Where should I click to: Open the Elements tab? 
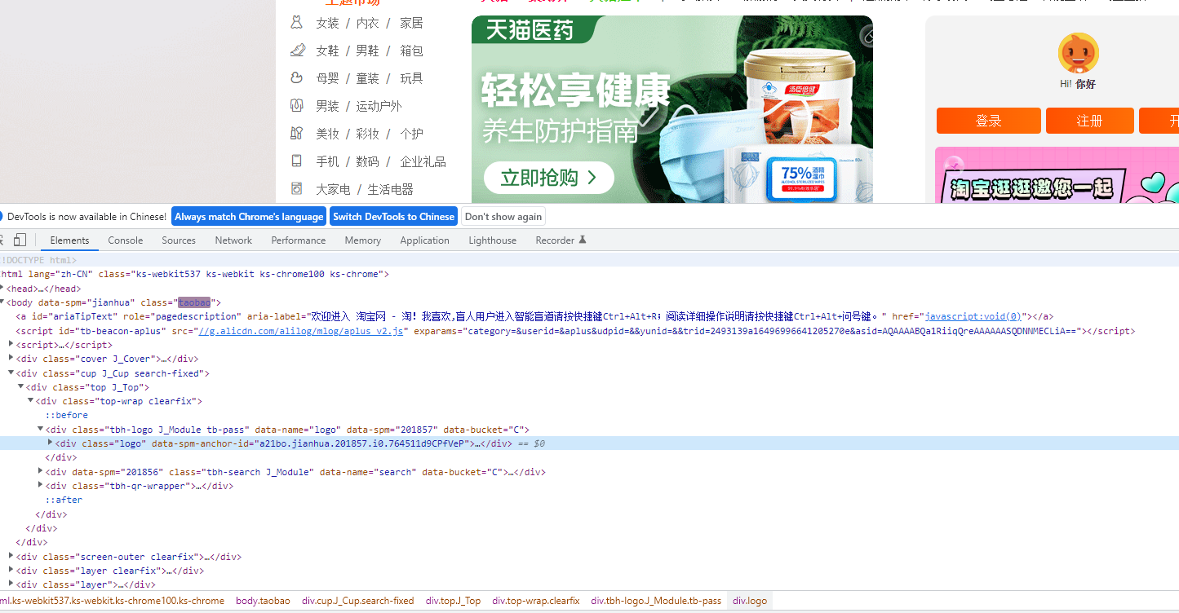[x=69, y=240]
